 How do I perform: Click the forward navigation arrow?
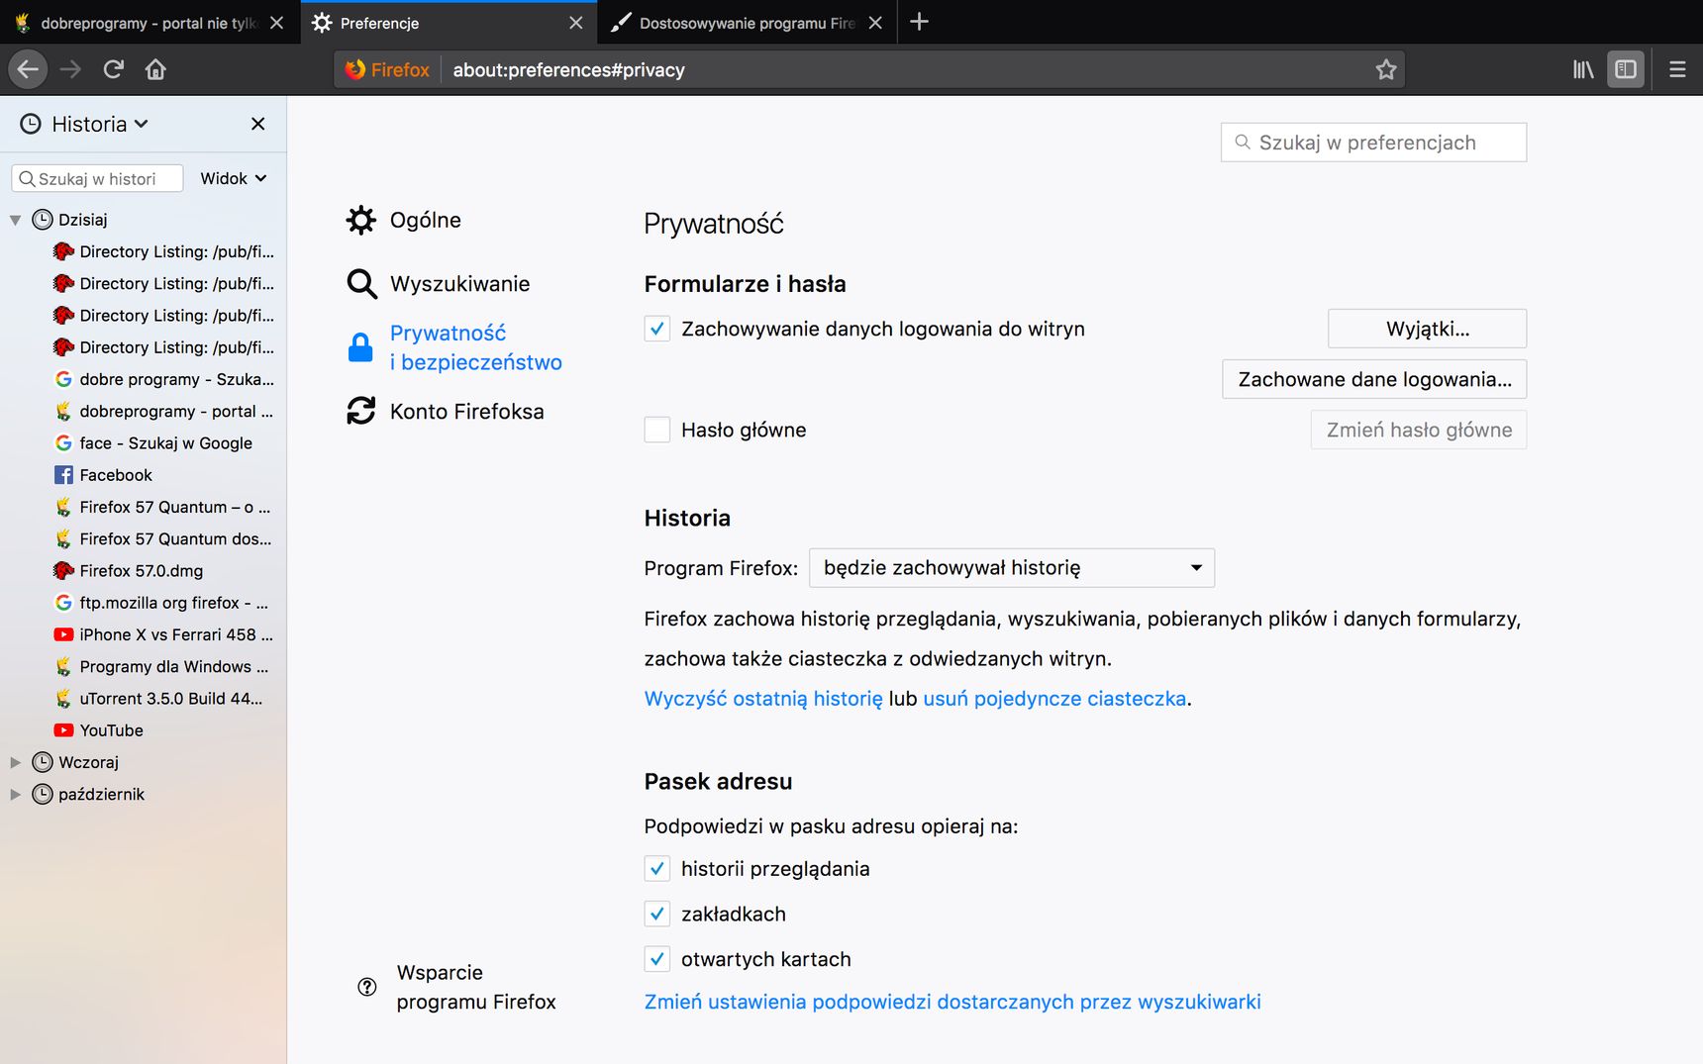[70, 69]
